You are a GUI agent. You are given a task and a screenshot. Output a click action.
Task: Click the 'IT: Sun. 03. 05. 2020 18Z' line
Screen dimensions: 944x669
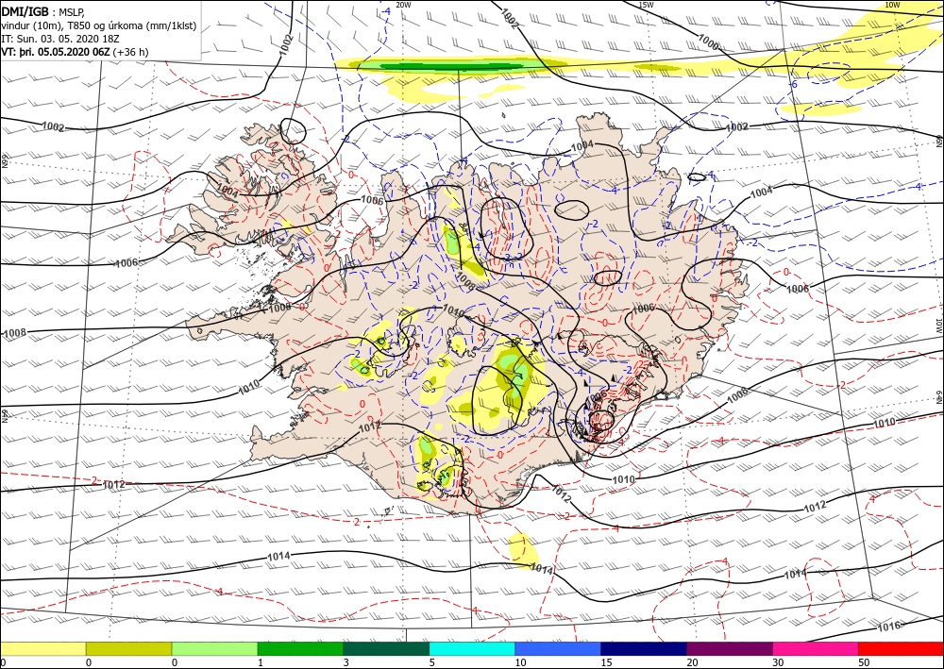point(60,39)
